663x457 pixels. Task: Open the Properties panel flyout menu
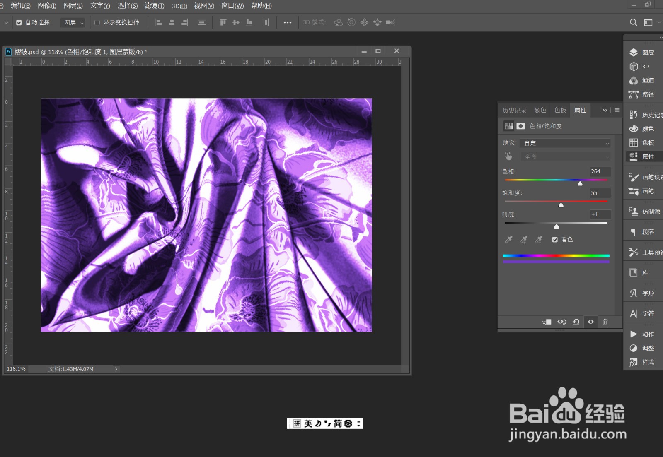tap(617, 110)
